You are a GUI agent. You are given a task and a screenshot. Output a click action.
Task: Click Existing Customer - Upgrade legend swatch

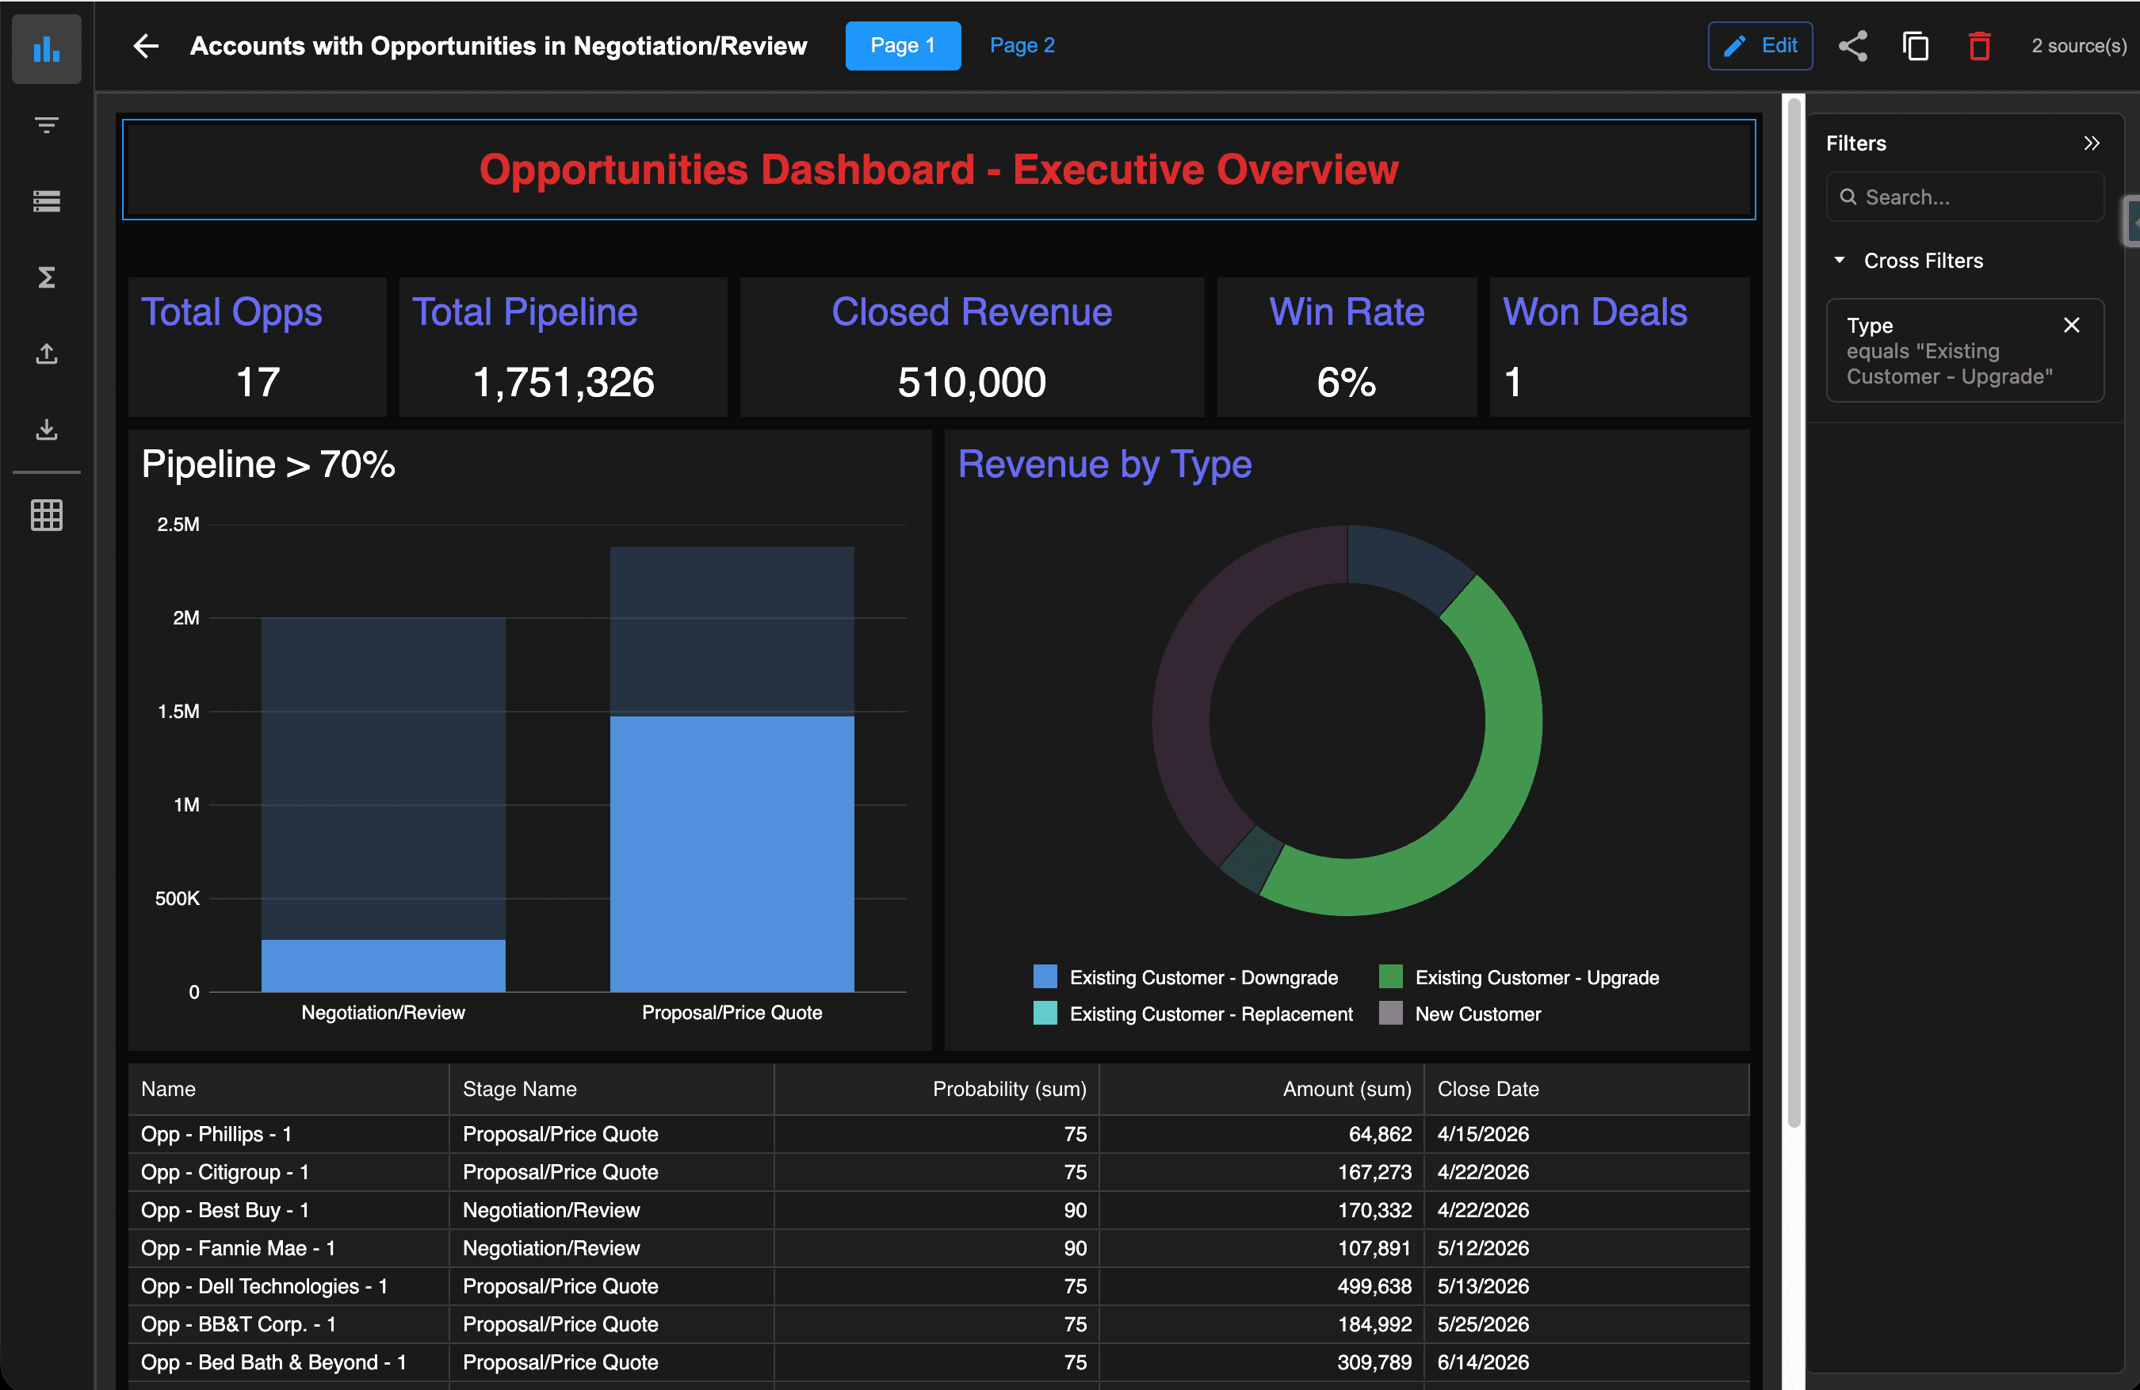tap(1390, 977)
